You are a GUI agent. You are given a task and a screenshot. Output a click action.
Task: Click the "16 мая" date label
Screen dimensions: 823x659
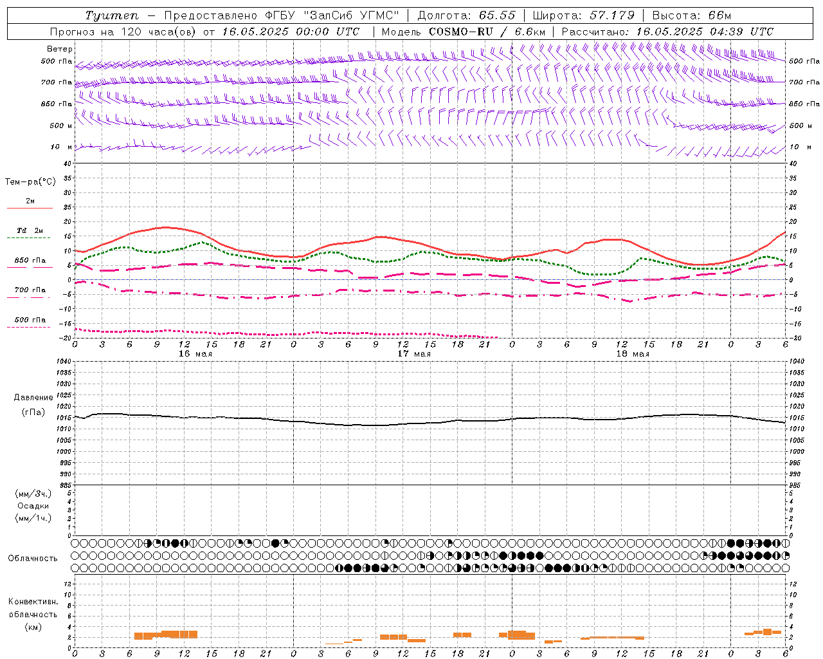[195, 354]
